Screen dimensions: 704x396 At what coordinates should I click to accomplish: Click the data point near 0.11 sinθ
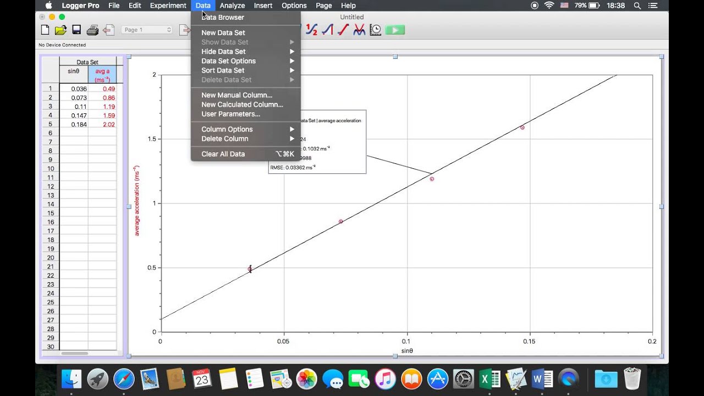click(x=432, y=179)
